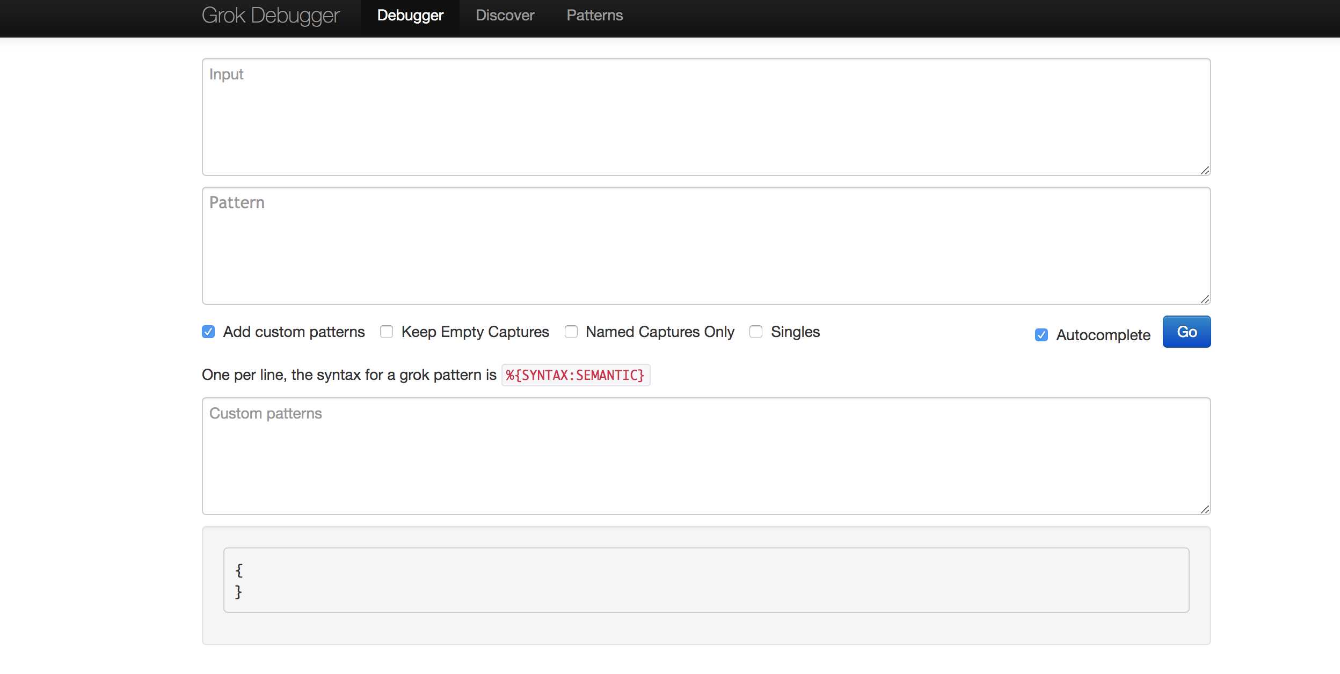Focus the Pattern text area

[706, 246]
